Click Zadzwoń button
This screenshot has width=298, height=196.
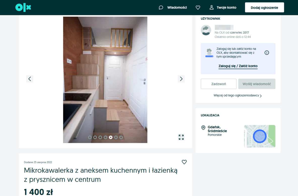point(218,84)
